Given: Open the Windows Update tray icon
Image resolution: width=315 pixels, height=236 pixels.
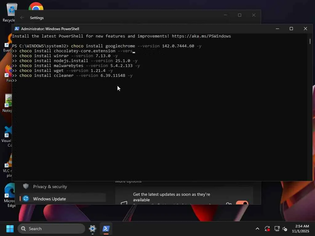Looking at the screenshot, I should [x=267, y=229].
